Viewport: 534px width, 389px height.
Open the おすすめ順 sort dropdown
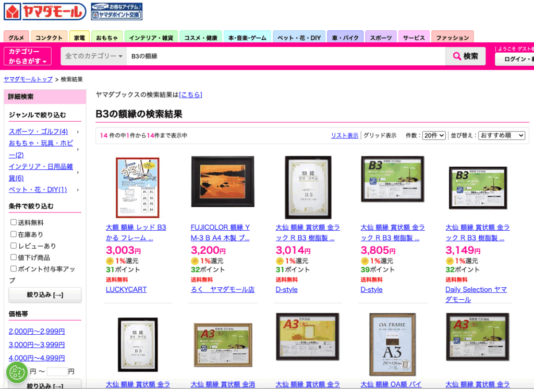point(502,135)
